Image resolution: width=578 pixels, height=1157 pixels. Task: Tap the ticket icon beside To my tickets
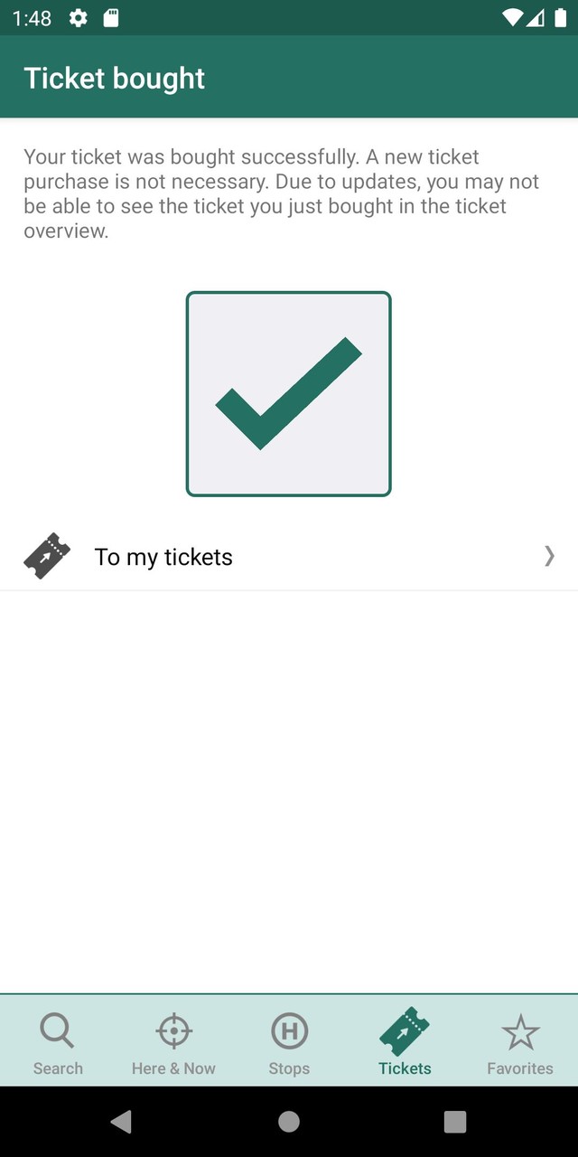pyautogui.click(x=46, y=556)
